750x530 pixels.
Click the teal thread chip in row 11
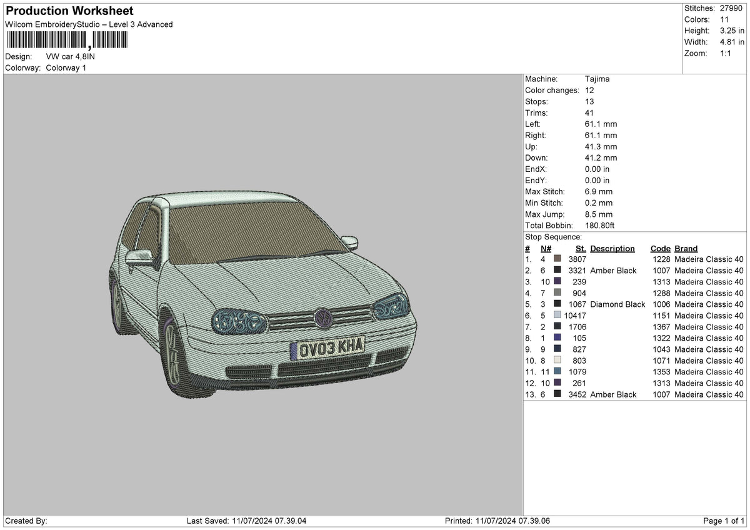(558, 372)
